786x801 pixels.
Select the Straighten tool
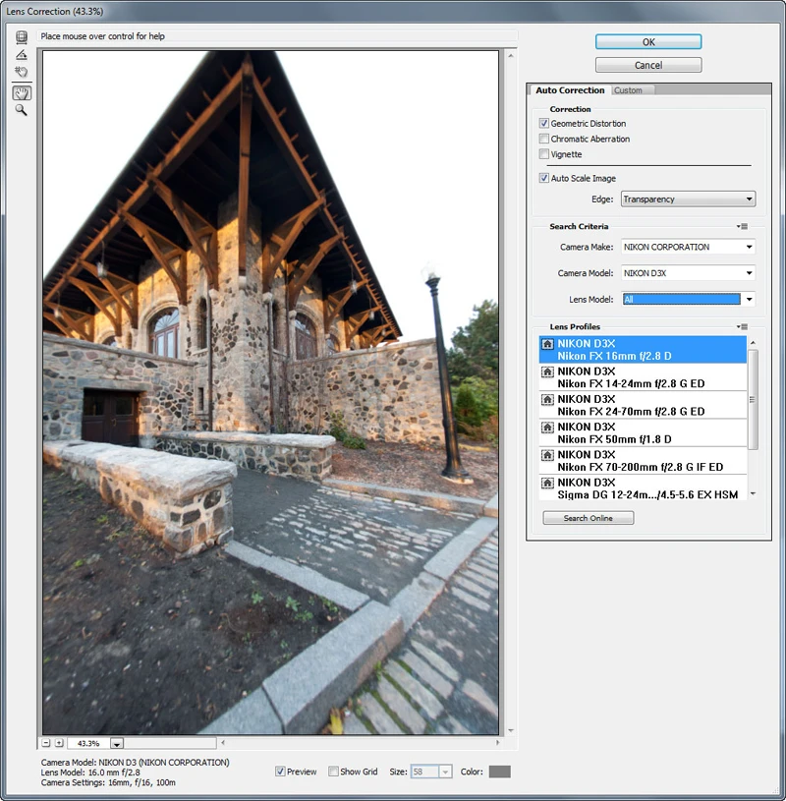click(x=22, y=55)
